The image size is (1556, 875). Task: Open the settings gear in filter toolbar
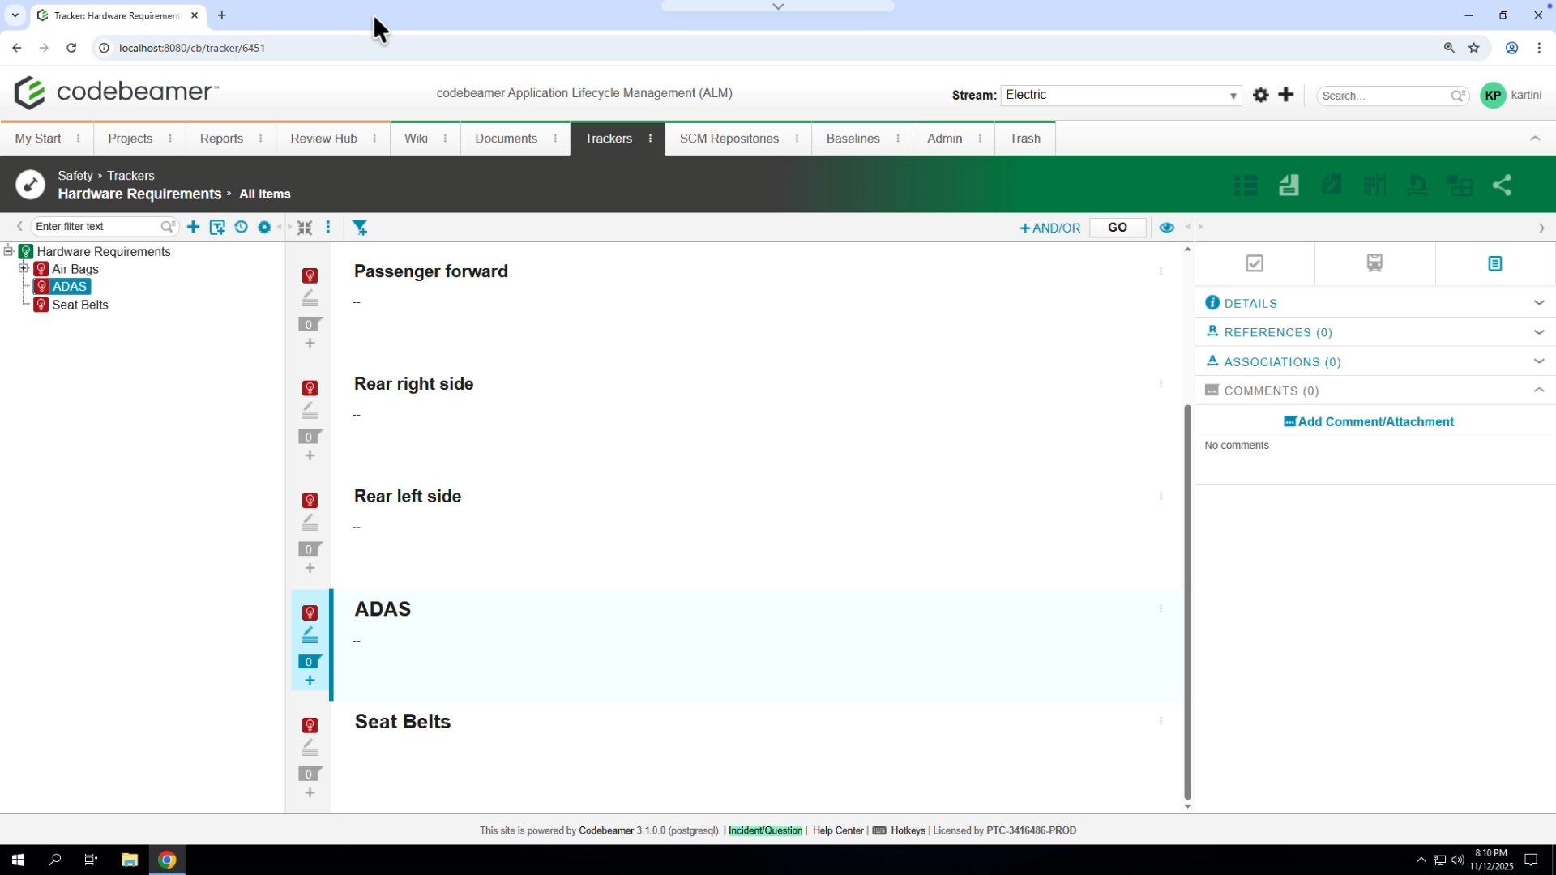coord(264,228)
